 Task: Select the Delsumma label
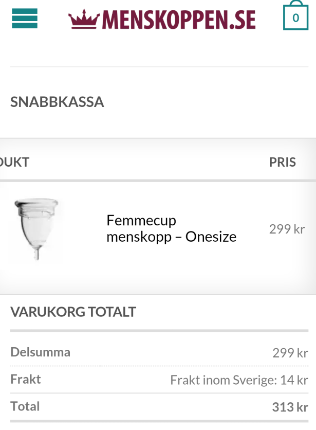point(40,352)
